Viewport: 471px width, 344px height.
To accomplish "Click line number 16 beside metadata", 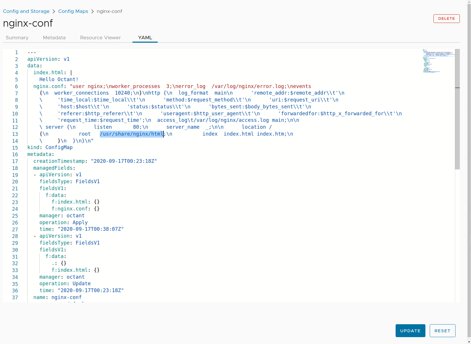I will 15,155.
